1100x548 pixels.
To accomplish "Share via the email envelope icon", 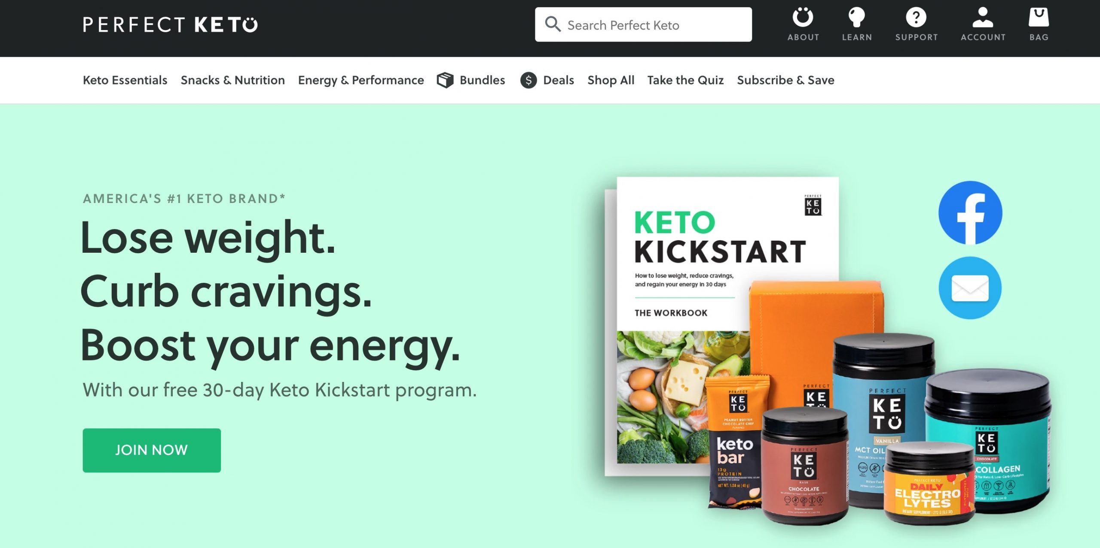I will click(970, 288).
